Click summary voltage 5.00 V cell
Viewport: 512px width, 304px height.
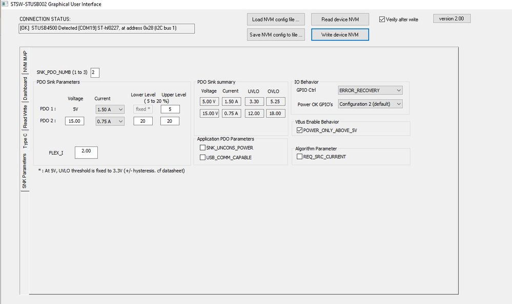209,101
